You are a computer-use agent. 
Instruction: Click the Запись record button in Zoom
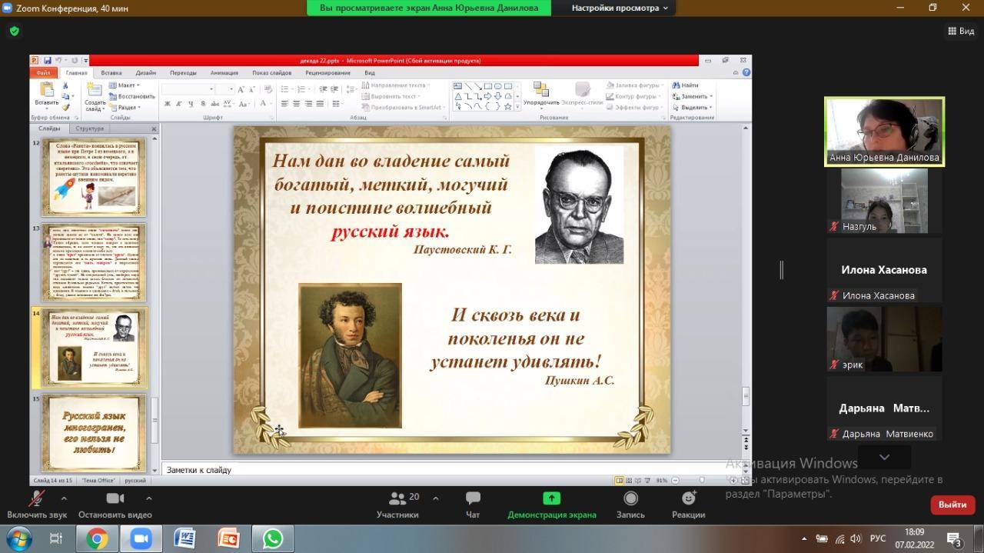(x=630, y=505)
